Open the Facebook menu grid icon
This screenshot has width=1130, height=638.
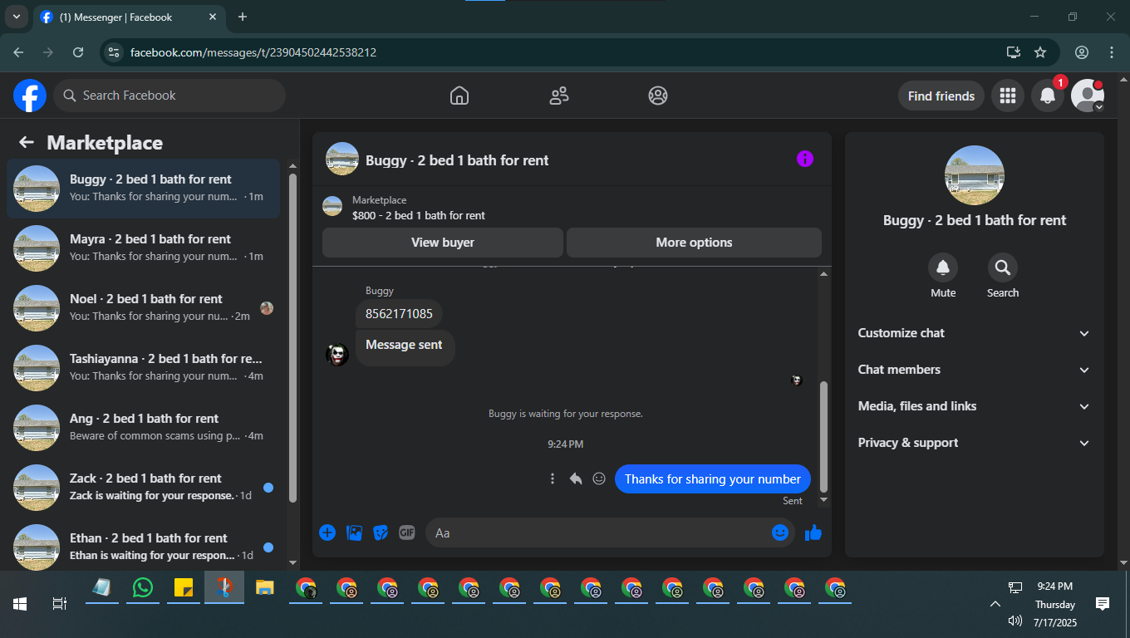click(x=1008, y=96)
